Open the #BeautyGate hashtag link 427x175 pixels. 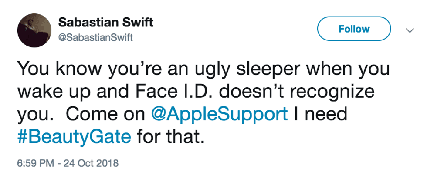pyautogui.click(x=74, y=137)
